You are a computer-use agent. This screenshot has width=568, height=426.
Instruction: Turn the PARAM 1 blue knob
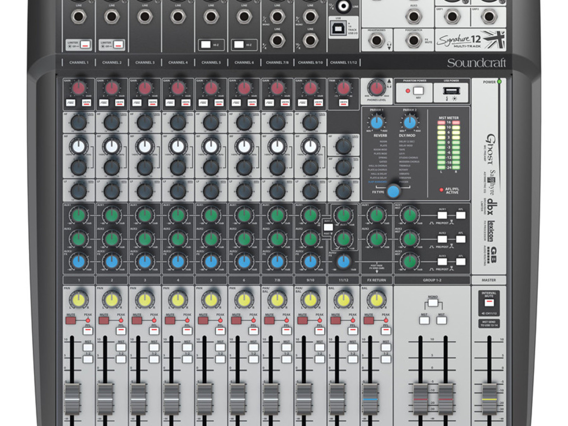[x=377, y=122]
